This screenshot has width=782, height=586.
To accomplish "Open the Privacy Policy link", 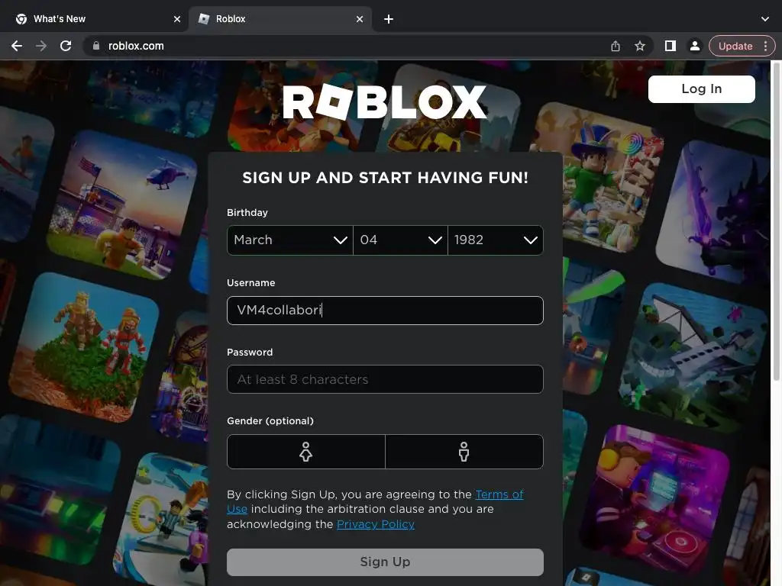I will click(x=376, y=524).
